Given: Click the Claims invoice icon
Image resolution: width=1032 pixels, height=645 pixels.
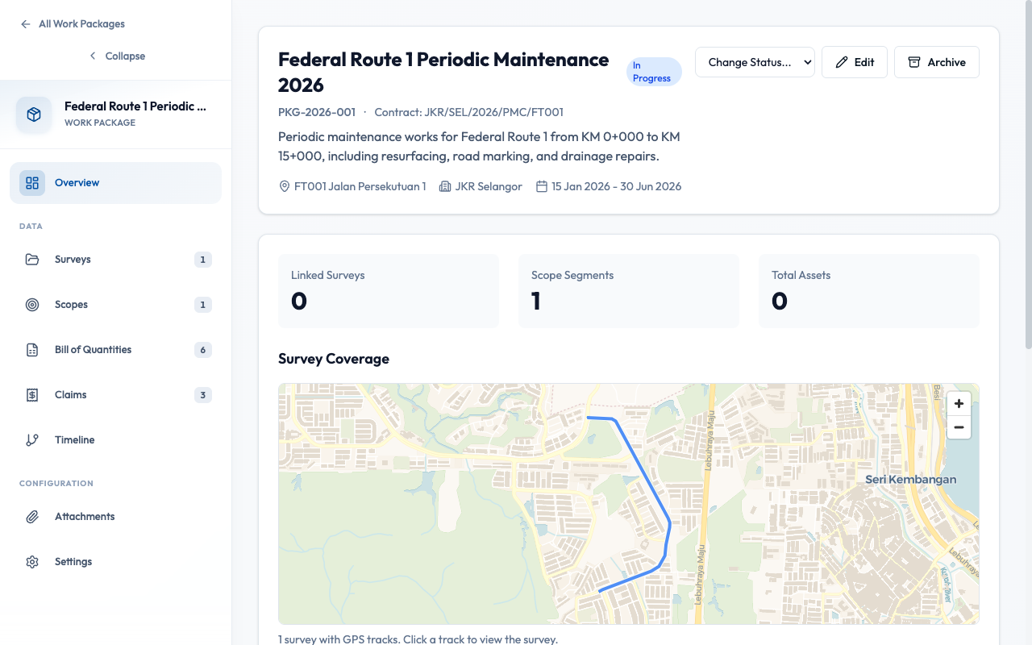Looking at the screenshot, I should (x=31, y=394).
